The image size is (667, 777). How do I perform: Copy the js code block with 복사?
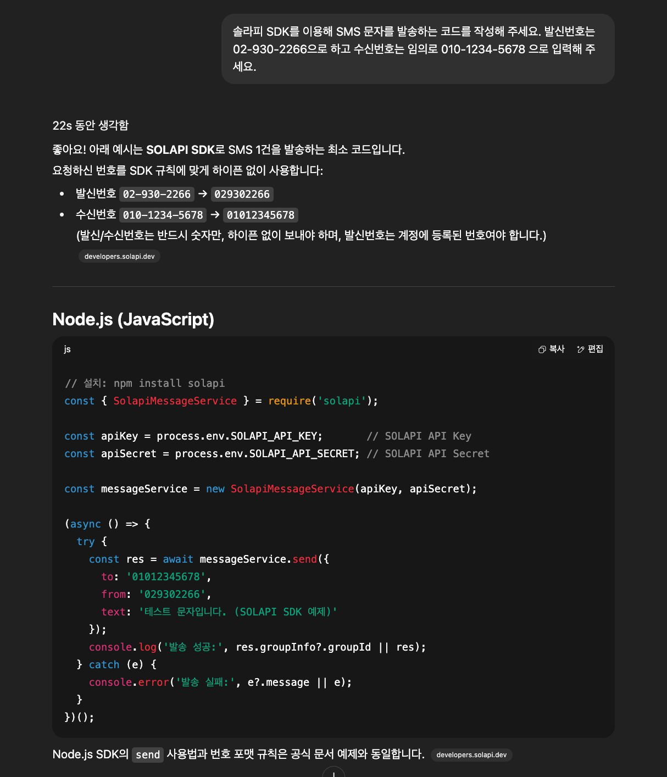(x=552, y=349)
